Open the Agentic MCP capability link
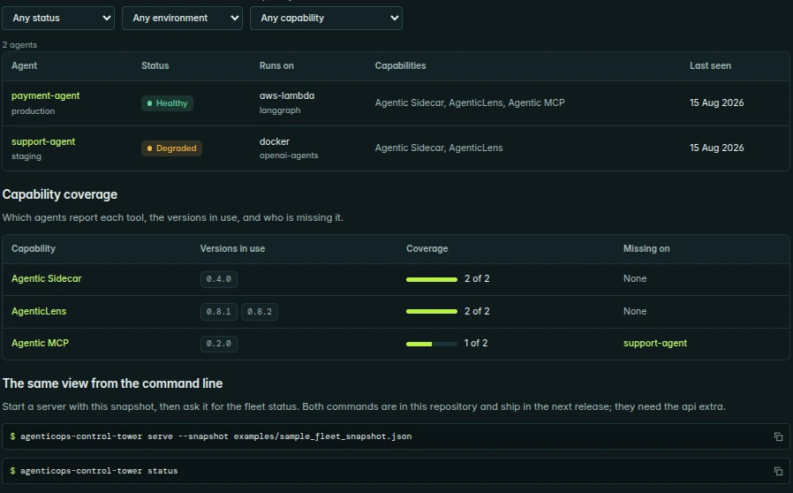Screen dimensions: 793x493 40,343
